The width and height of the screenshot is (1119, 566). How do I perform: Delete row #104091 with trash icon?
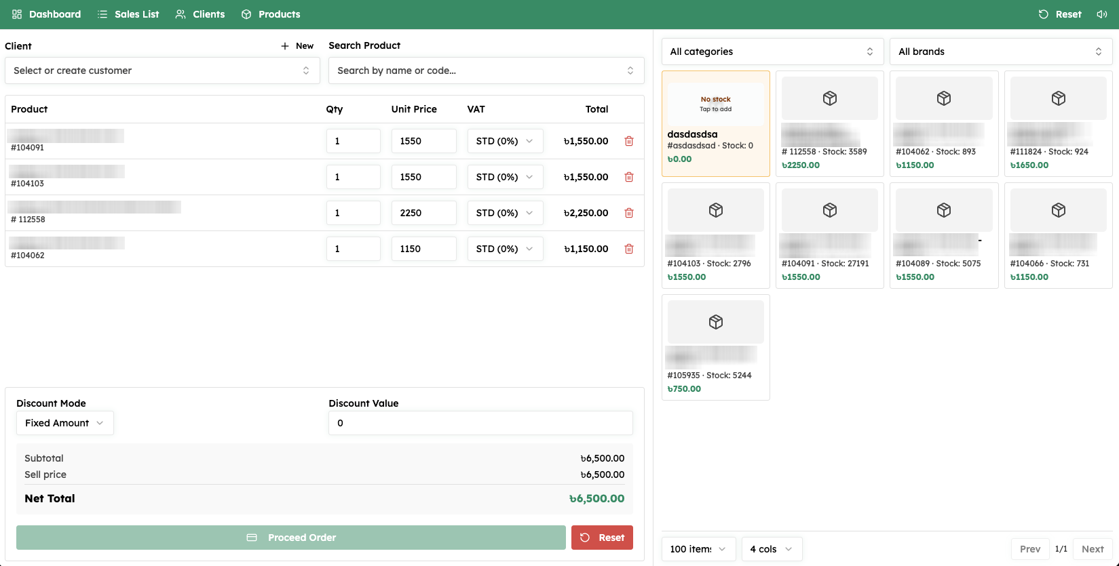pos(629,141)
